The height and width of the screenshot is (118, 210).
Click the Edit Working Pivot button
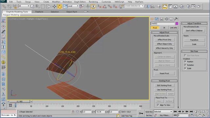(164, 85)
